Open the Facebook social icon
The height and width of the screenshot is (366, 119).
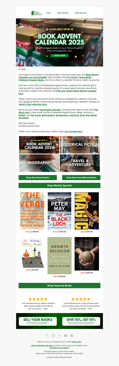[x=59, y=336]
